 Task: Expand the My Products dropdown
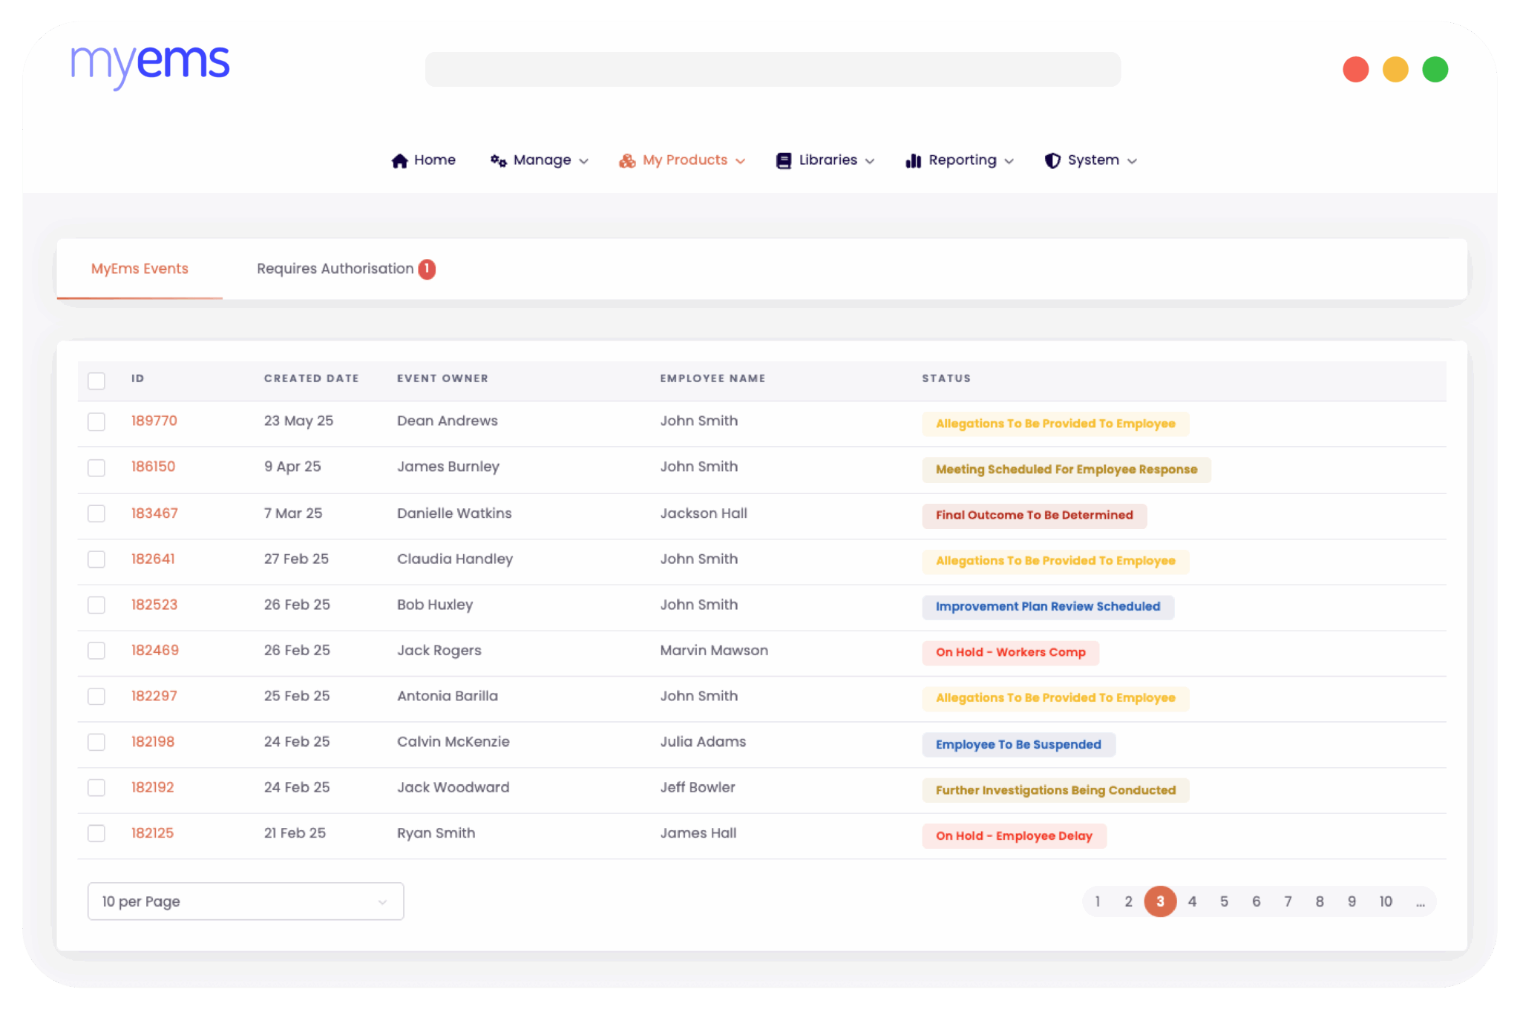point(741,160)
